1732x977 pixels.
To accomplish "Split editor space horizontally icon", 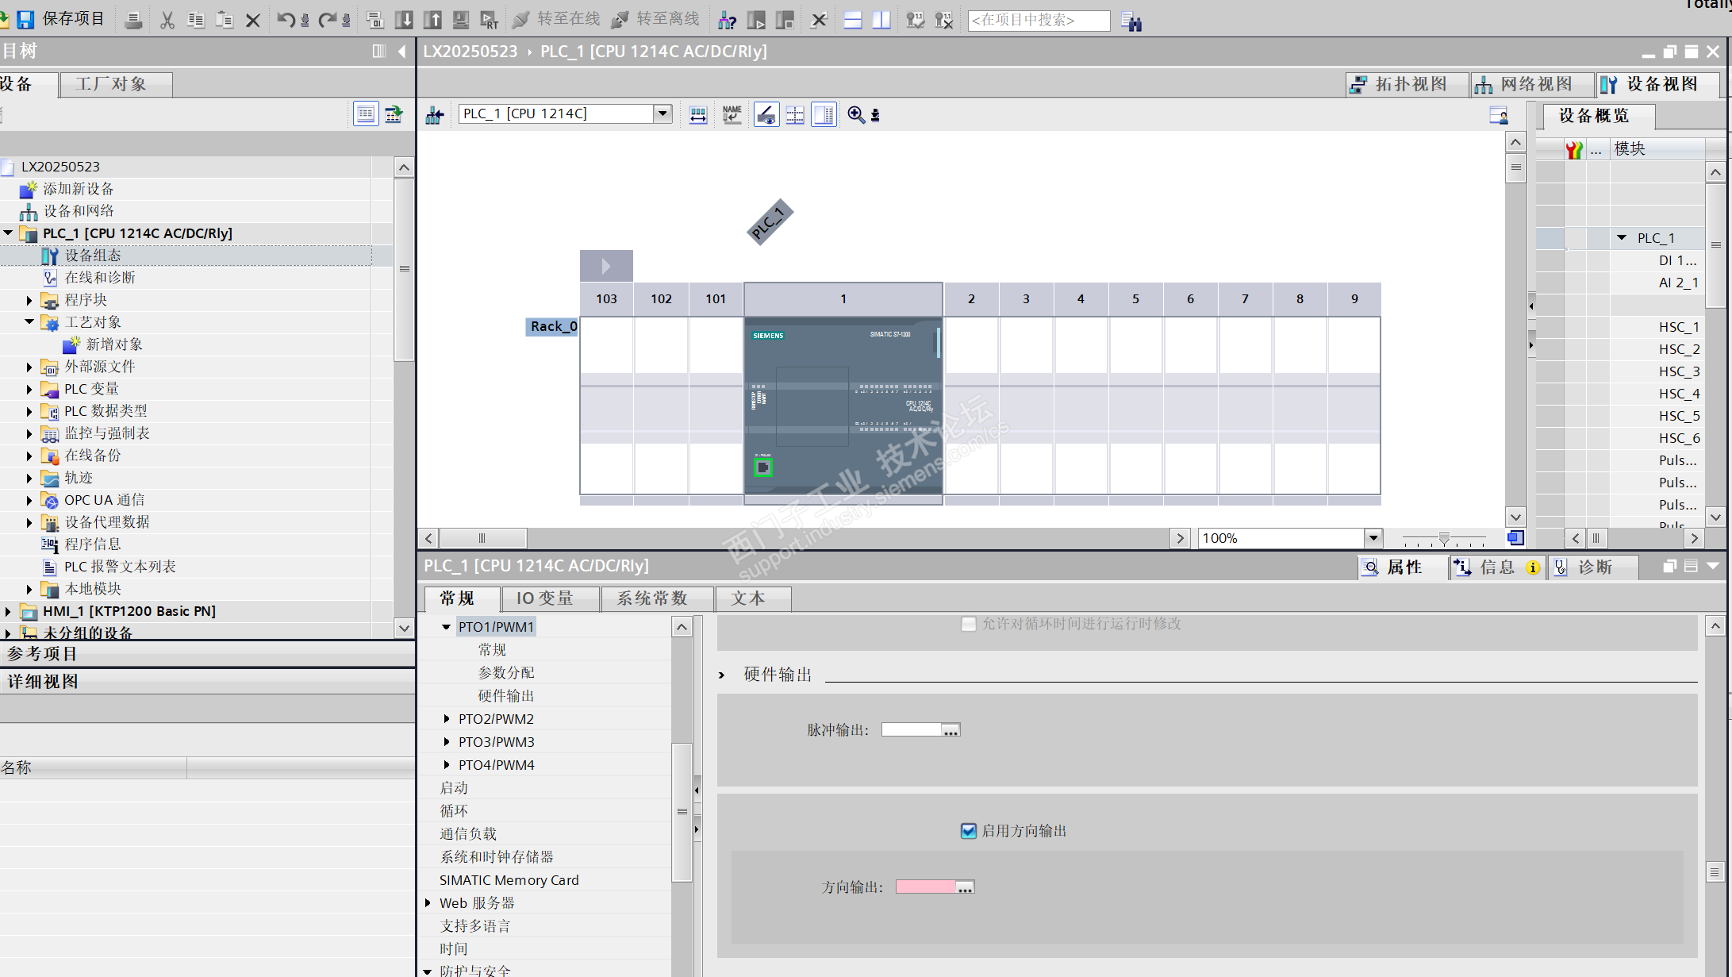I will (x=853, y=21).
